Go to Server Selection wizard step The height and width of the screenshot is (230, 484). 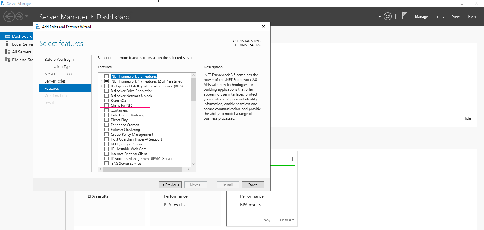click(58, 74)
